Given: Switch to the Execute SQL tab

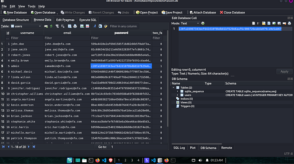Looking at the screenshot, I should tap(88, 20).
